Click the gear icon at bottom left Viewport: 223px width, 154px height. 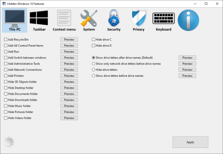tap(9, 142)
